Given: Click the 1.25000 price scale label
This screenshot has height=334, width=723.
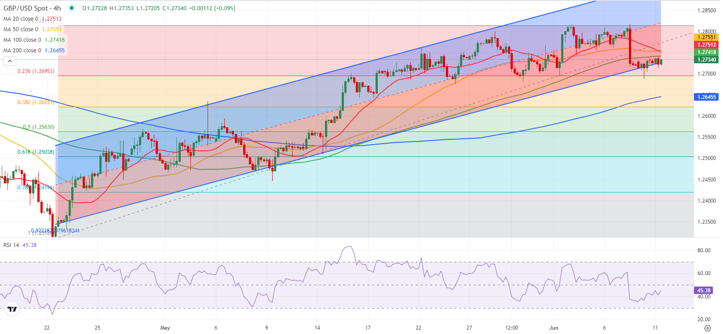Looking at the screenshot, I should (707, 158).
